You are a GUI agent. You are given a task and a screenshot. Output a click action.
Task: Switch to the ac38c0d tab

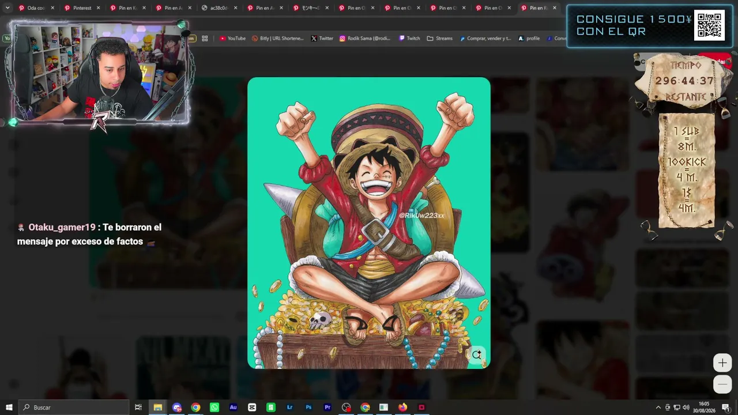(x=219, y=8)
